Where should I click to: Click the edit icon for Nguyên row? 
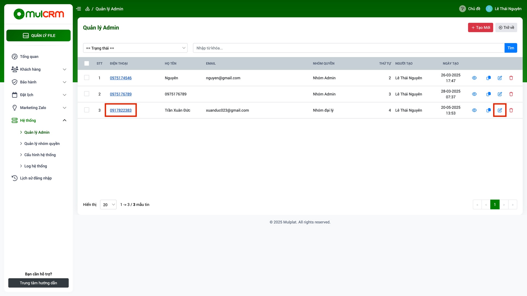500,78
